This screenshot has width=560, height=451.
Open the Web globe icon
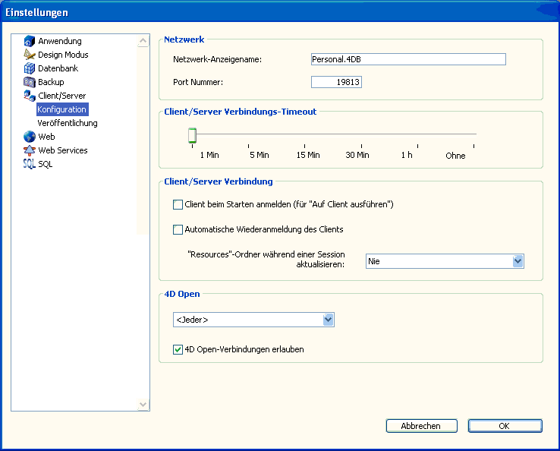coord(30,137)
